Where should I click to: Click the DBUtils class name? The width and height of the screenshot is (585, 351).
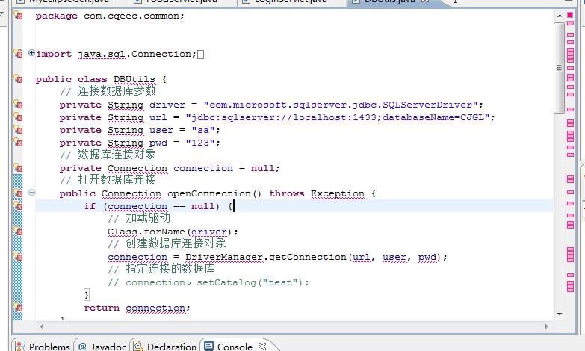tap(134, 79)
